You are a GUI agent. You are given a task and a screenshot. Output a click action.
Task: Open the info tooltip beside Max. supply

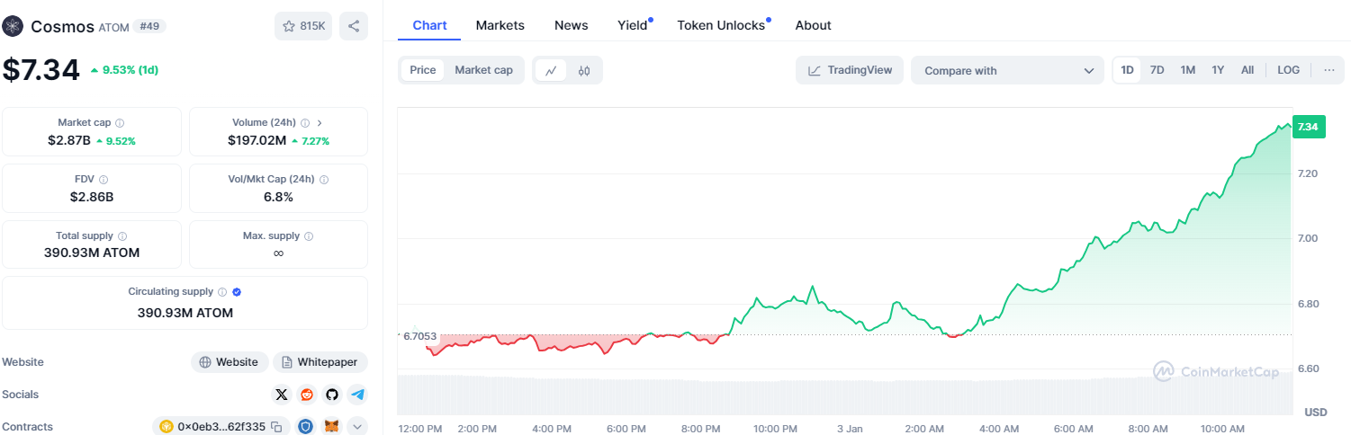click(x=309, y=236)
